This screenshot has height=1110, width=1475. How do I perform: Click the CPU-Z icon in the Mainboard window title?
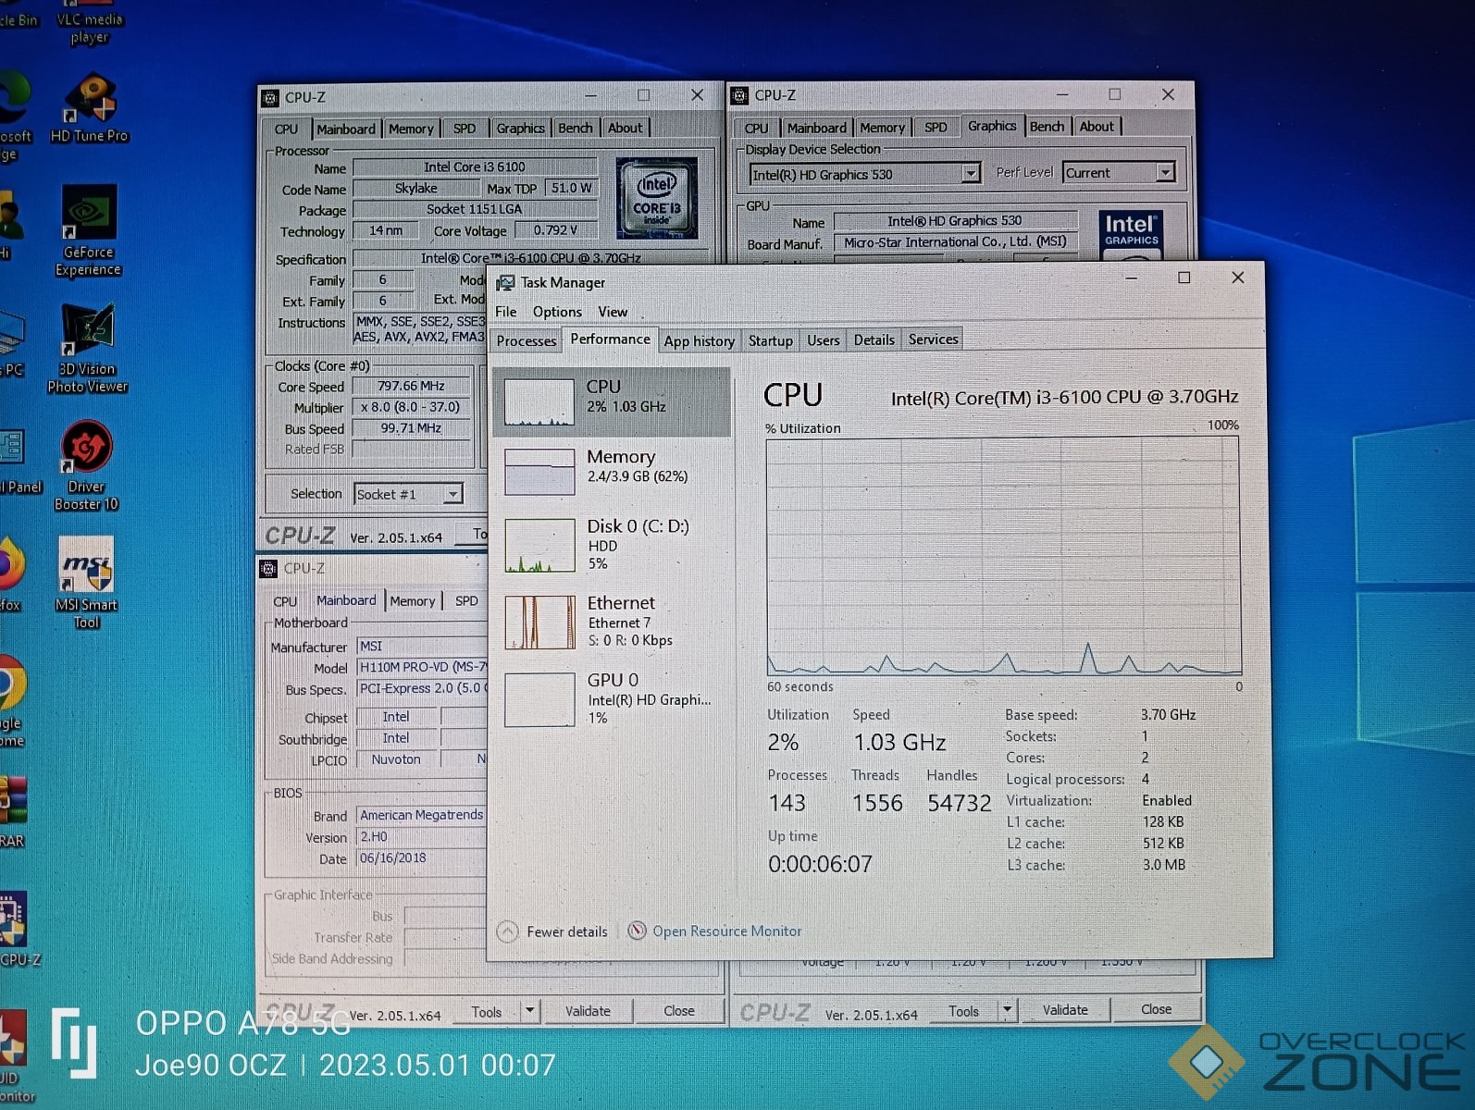coord(268,568)
